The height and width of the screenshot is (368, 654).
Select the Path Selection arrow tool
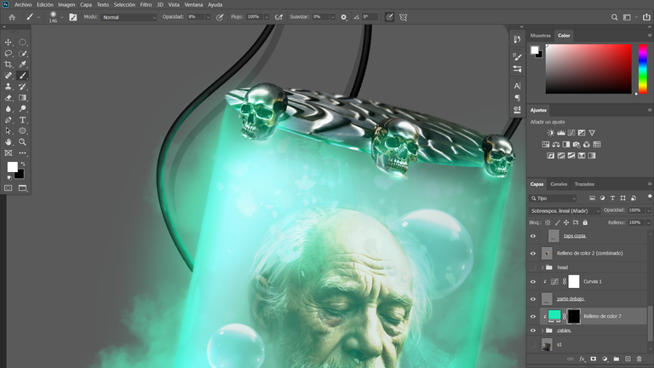tap(8, 130)
